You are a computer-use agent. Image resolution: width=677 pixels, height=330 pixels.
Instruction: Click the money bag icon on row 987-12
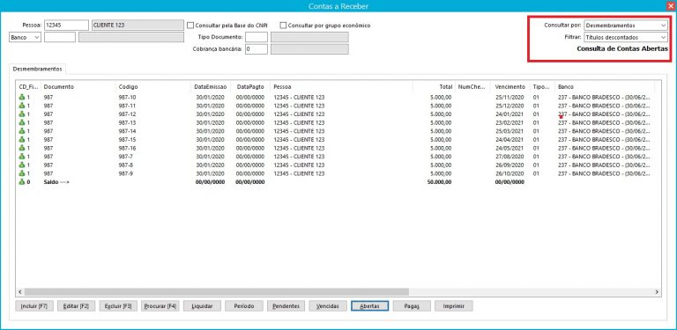[x=22, y=114]
